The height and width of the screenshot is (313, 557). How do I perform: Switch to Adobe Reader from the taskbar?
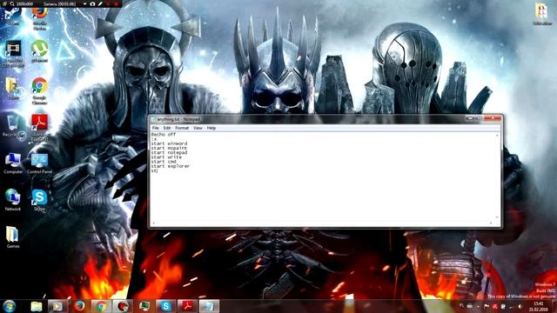[x=187, y=306]
